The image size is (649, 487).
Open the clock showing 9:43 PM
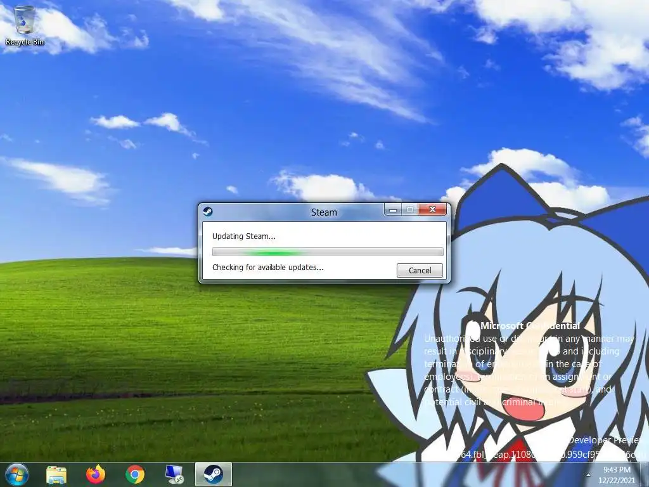coord(617,475)
